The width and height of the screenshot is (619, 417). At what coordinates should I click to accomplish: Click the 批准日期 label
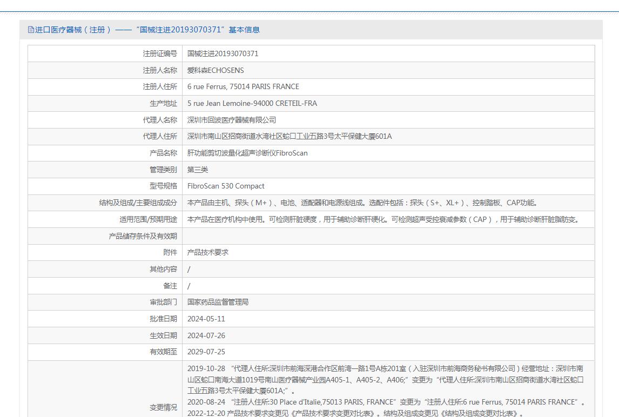[164, 319]
